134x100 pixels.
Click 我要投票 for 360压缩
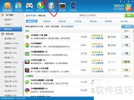(100, 72)
